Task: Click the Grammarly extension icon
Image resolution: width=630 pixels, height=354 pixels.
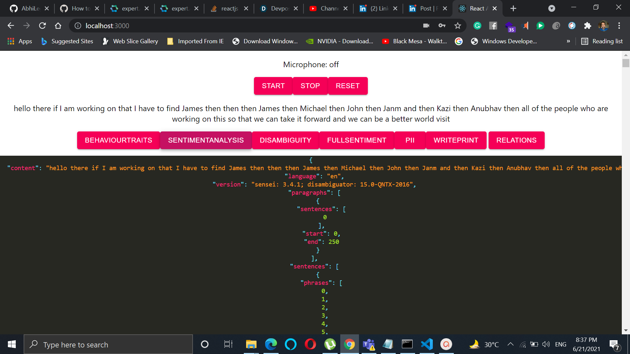Action: [x=477, y=26]
